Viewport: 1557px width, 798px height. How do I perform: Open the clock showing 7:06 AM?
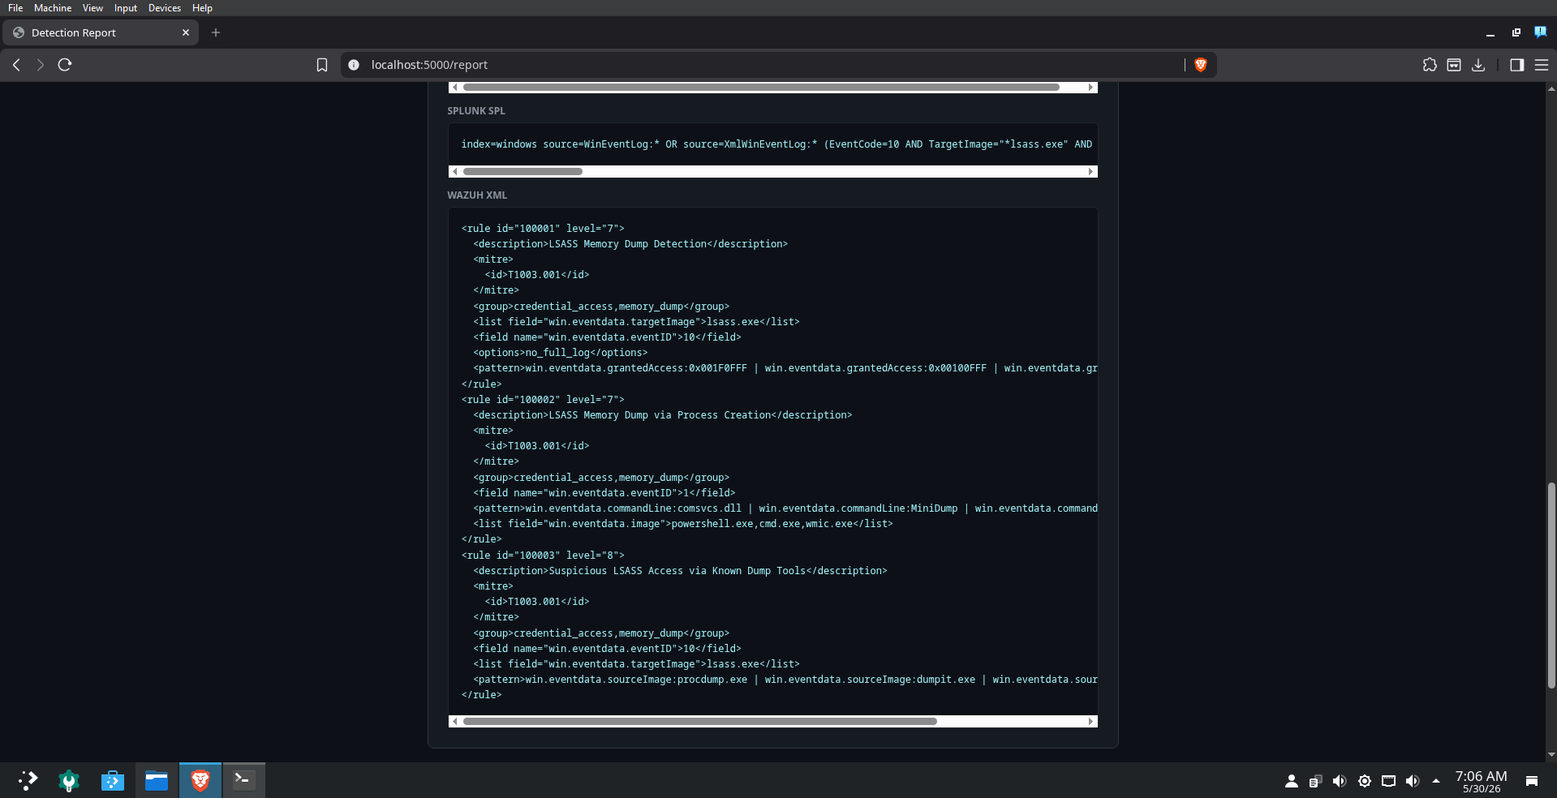(1481, 781)
